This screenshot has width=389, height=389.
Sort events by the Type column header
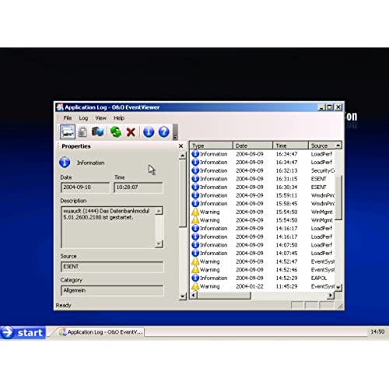click(x=212, y=145)
